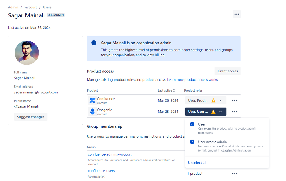The height and width of the screenshot is (181, 286).
Task: Click the ORG ADMIN badge
Action: pos(56,15)
